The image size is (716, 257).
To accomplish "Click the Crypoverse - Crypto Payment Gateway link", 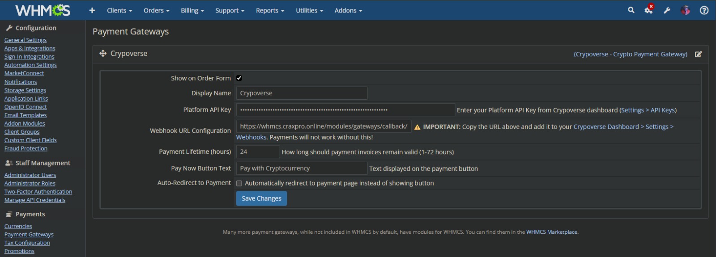I will (631, 54).
